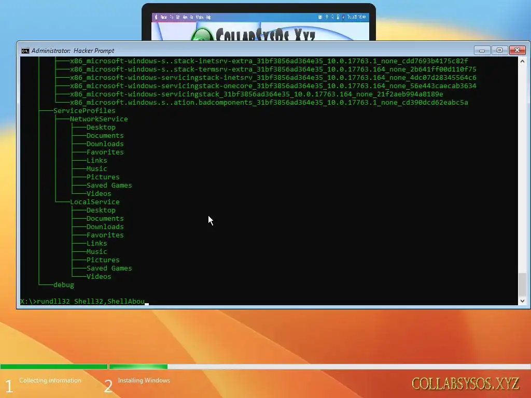
Task: Click the NetworkService folder entry
Action: point(99,119)
